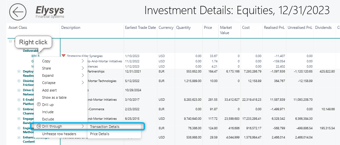Screen dimensions: 340x145
Task: Click the Elysys Financial Systems logo
Action: coord(50,11)
